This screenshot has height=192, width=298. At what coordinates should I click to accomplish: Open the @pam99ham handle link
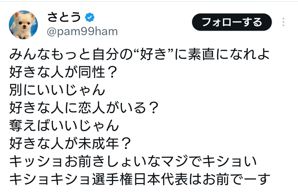click(x=82, y=32)
